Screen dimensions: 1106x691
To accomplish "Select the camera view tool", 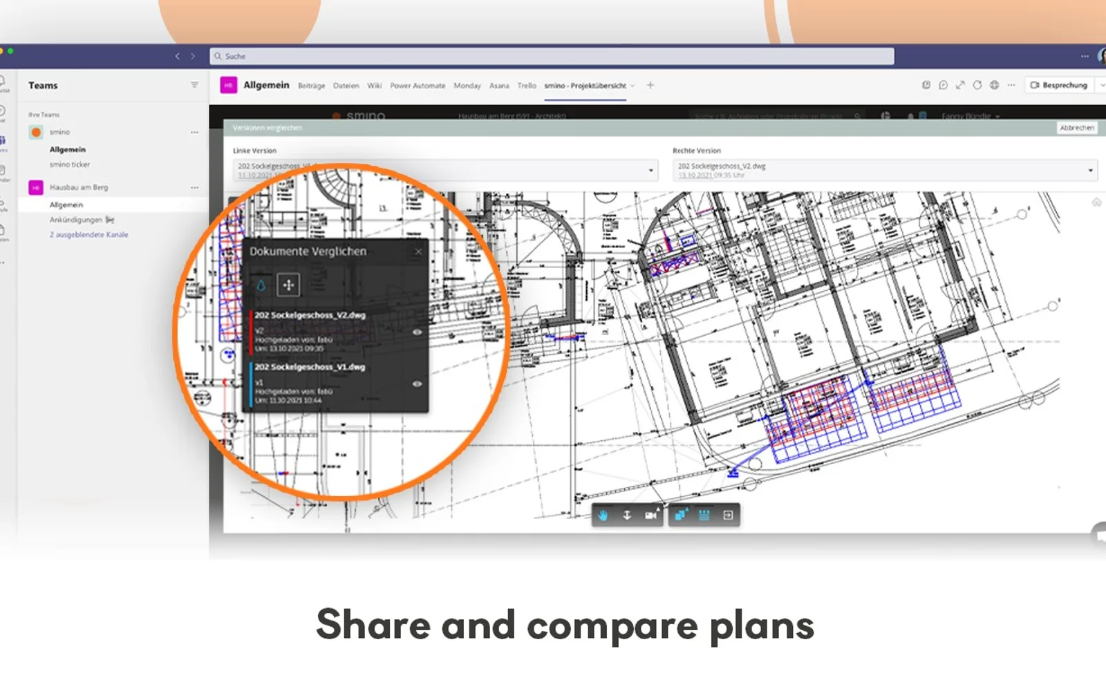I will click(x=650, y=515).
